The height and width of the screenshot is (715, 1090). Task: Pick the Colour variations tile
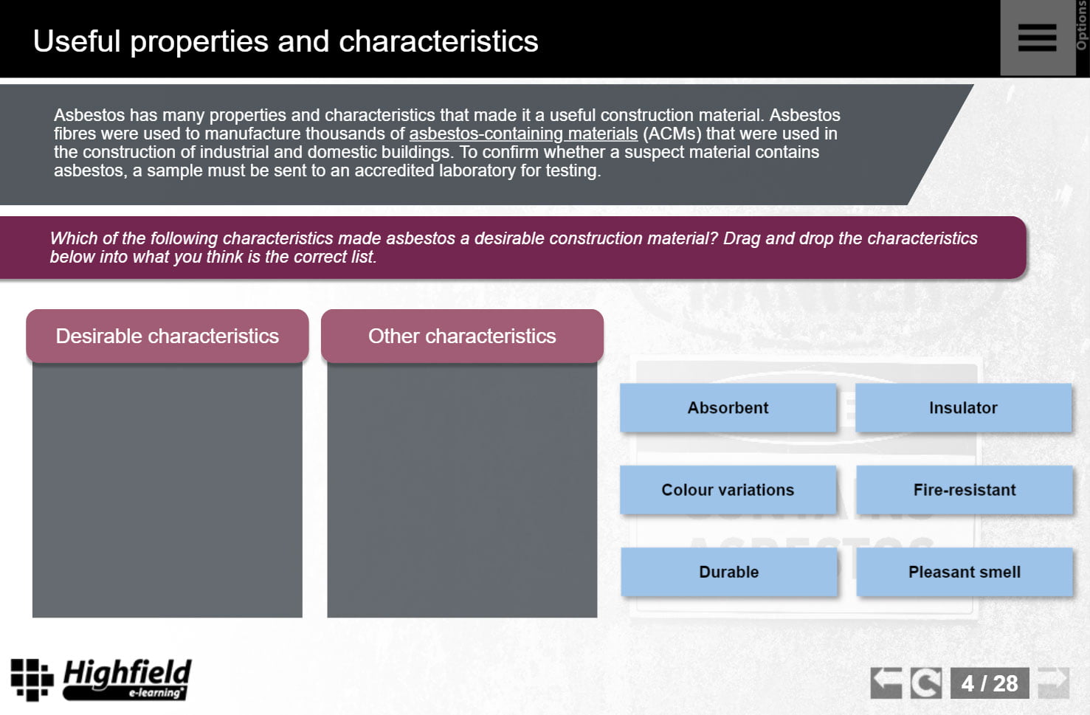[728, 490]
